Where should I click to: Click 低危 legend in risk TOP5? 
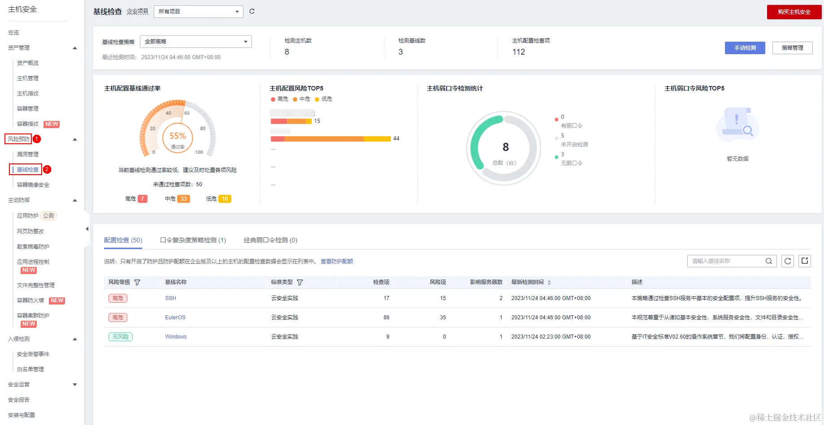[x=324, y=99]
